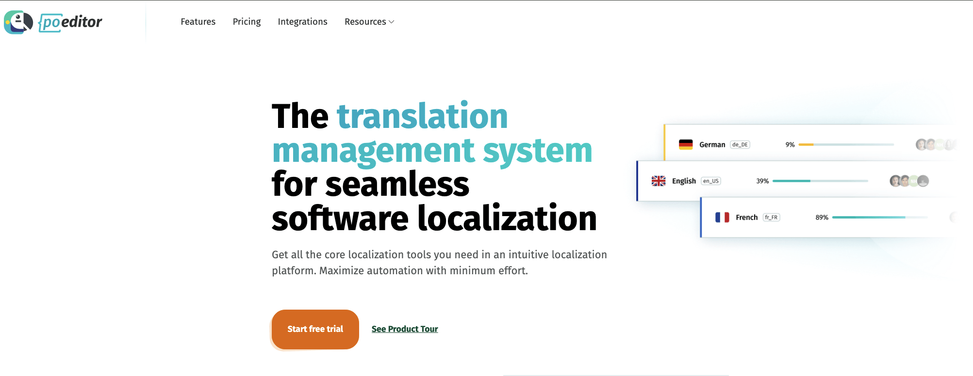Viewport: 973px width, 376px height.
Task: Click the English 39% progress bar
Action: click(820, 181)
